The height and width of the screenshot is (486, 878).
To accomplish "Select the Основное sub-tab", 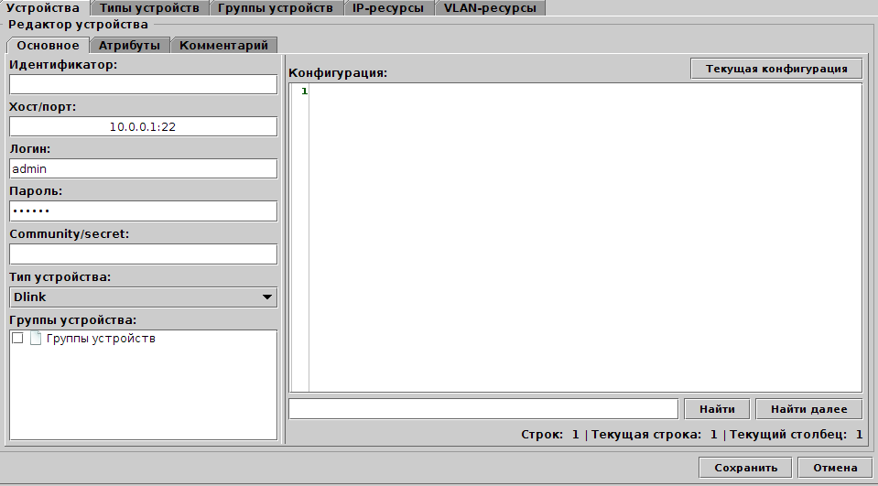I will [49, 45].
